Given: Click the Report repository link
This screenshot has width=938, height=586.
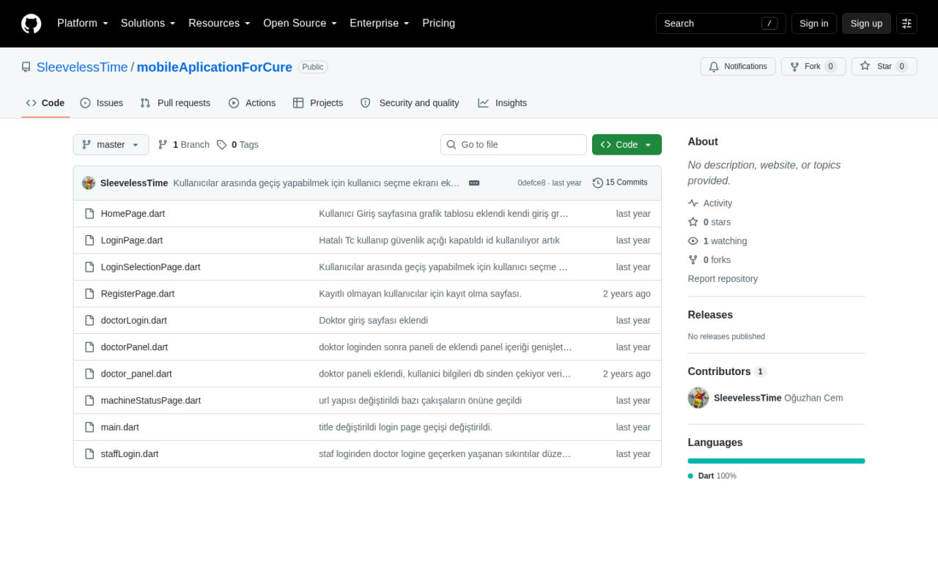Looking at the screenshot, I should tap(723, 279).
